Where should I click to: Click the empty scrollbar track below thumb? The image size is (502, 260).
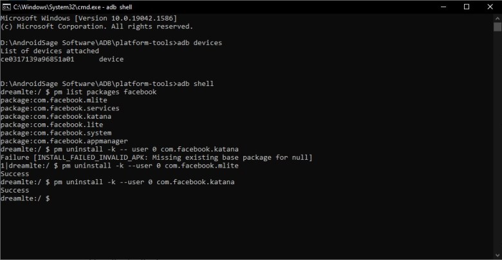(497, 141)
